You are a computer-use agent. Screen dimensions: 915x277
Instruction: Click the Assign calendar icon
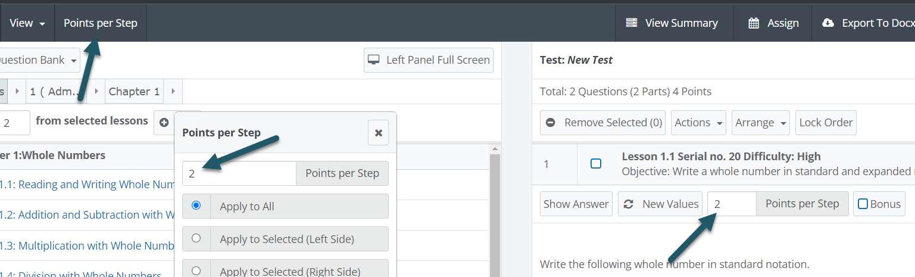[x=754, y=23]
